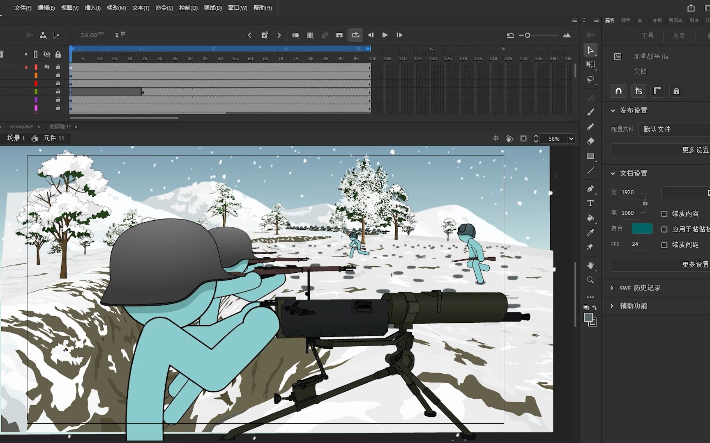Play the timeline animation

point(385,35)
